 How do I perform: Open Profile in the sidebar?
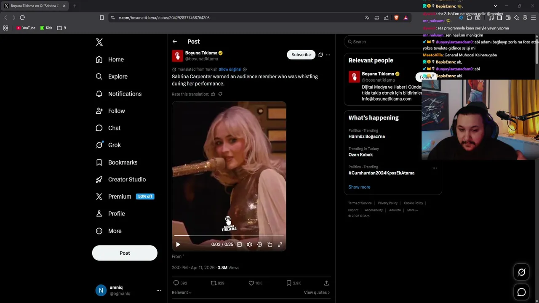point(110,213)
